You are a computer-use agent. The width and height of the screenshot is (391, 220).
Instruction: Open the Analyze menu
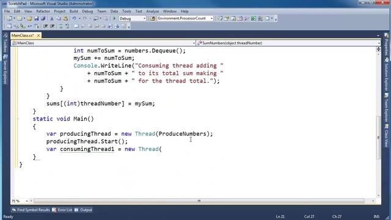click(x=152, y=11)
